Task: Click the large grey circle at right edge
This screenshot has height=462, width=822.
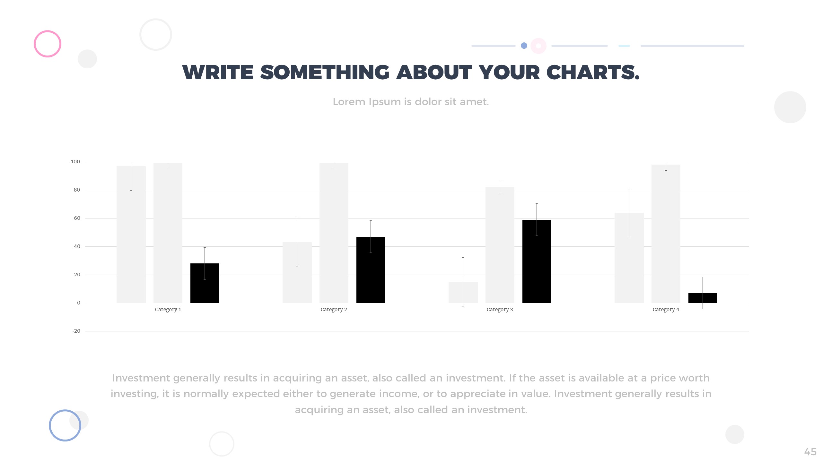Action: point(790,107)
